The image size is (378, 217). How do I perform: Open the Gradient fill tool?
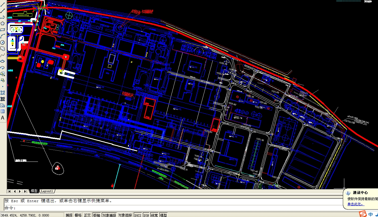click(3, 99)
